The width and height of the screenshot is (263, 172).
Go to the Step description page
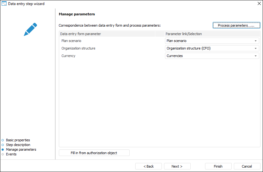tap(18, 145)
